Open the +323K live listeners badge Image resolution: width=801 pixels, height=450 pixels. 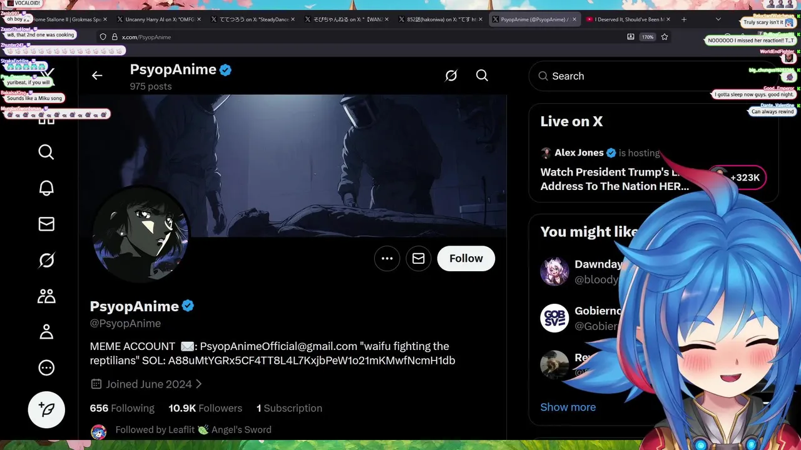[737, 177]
